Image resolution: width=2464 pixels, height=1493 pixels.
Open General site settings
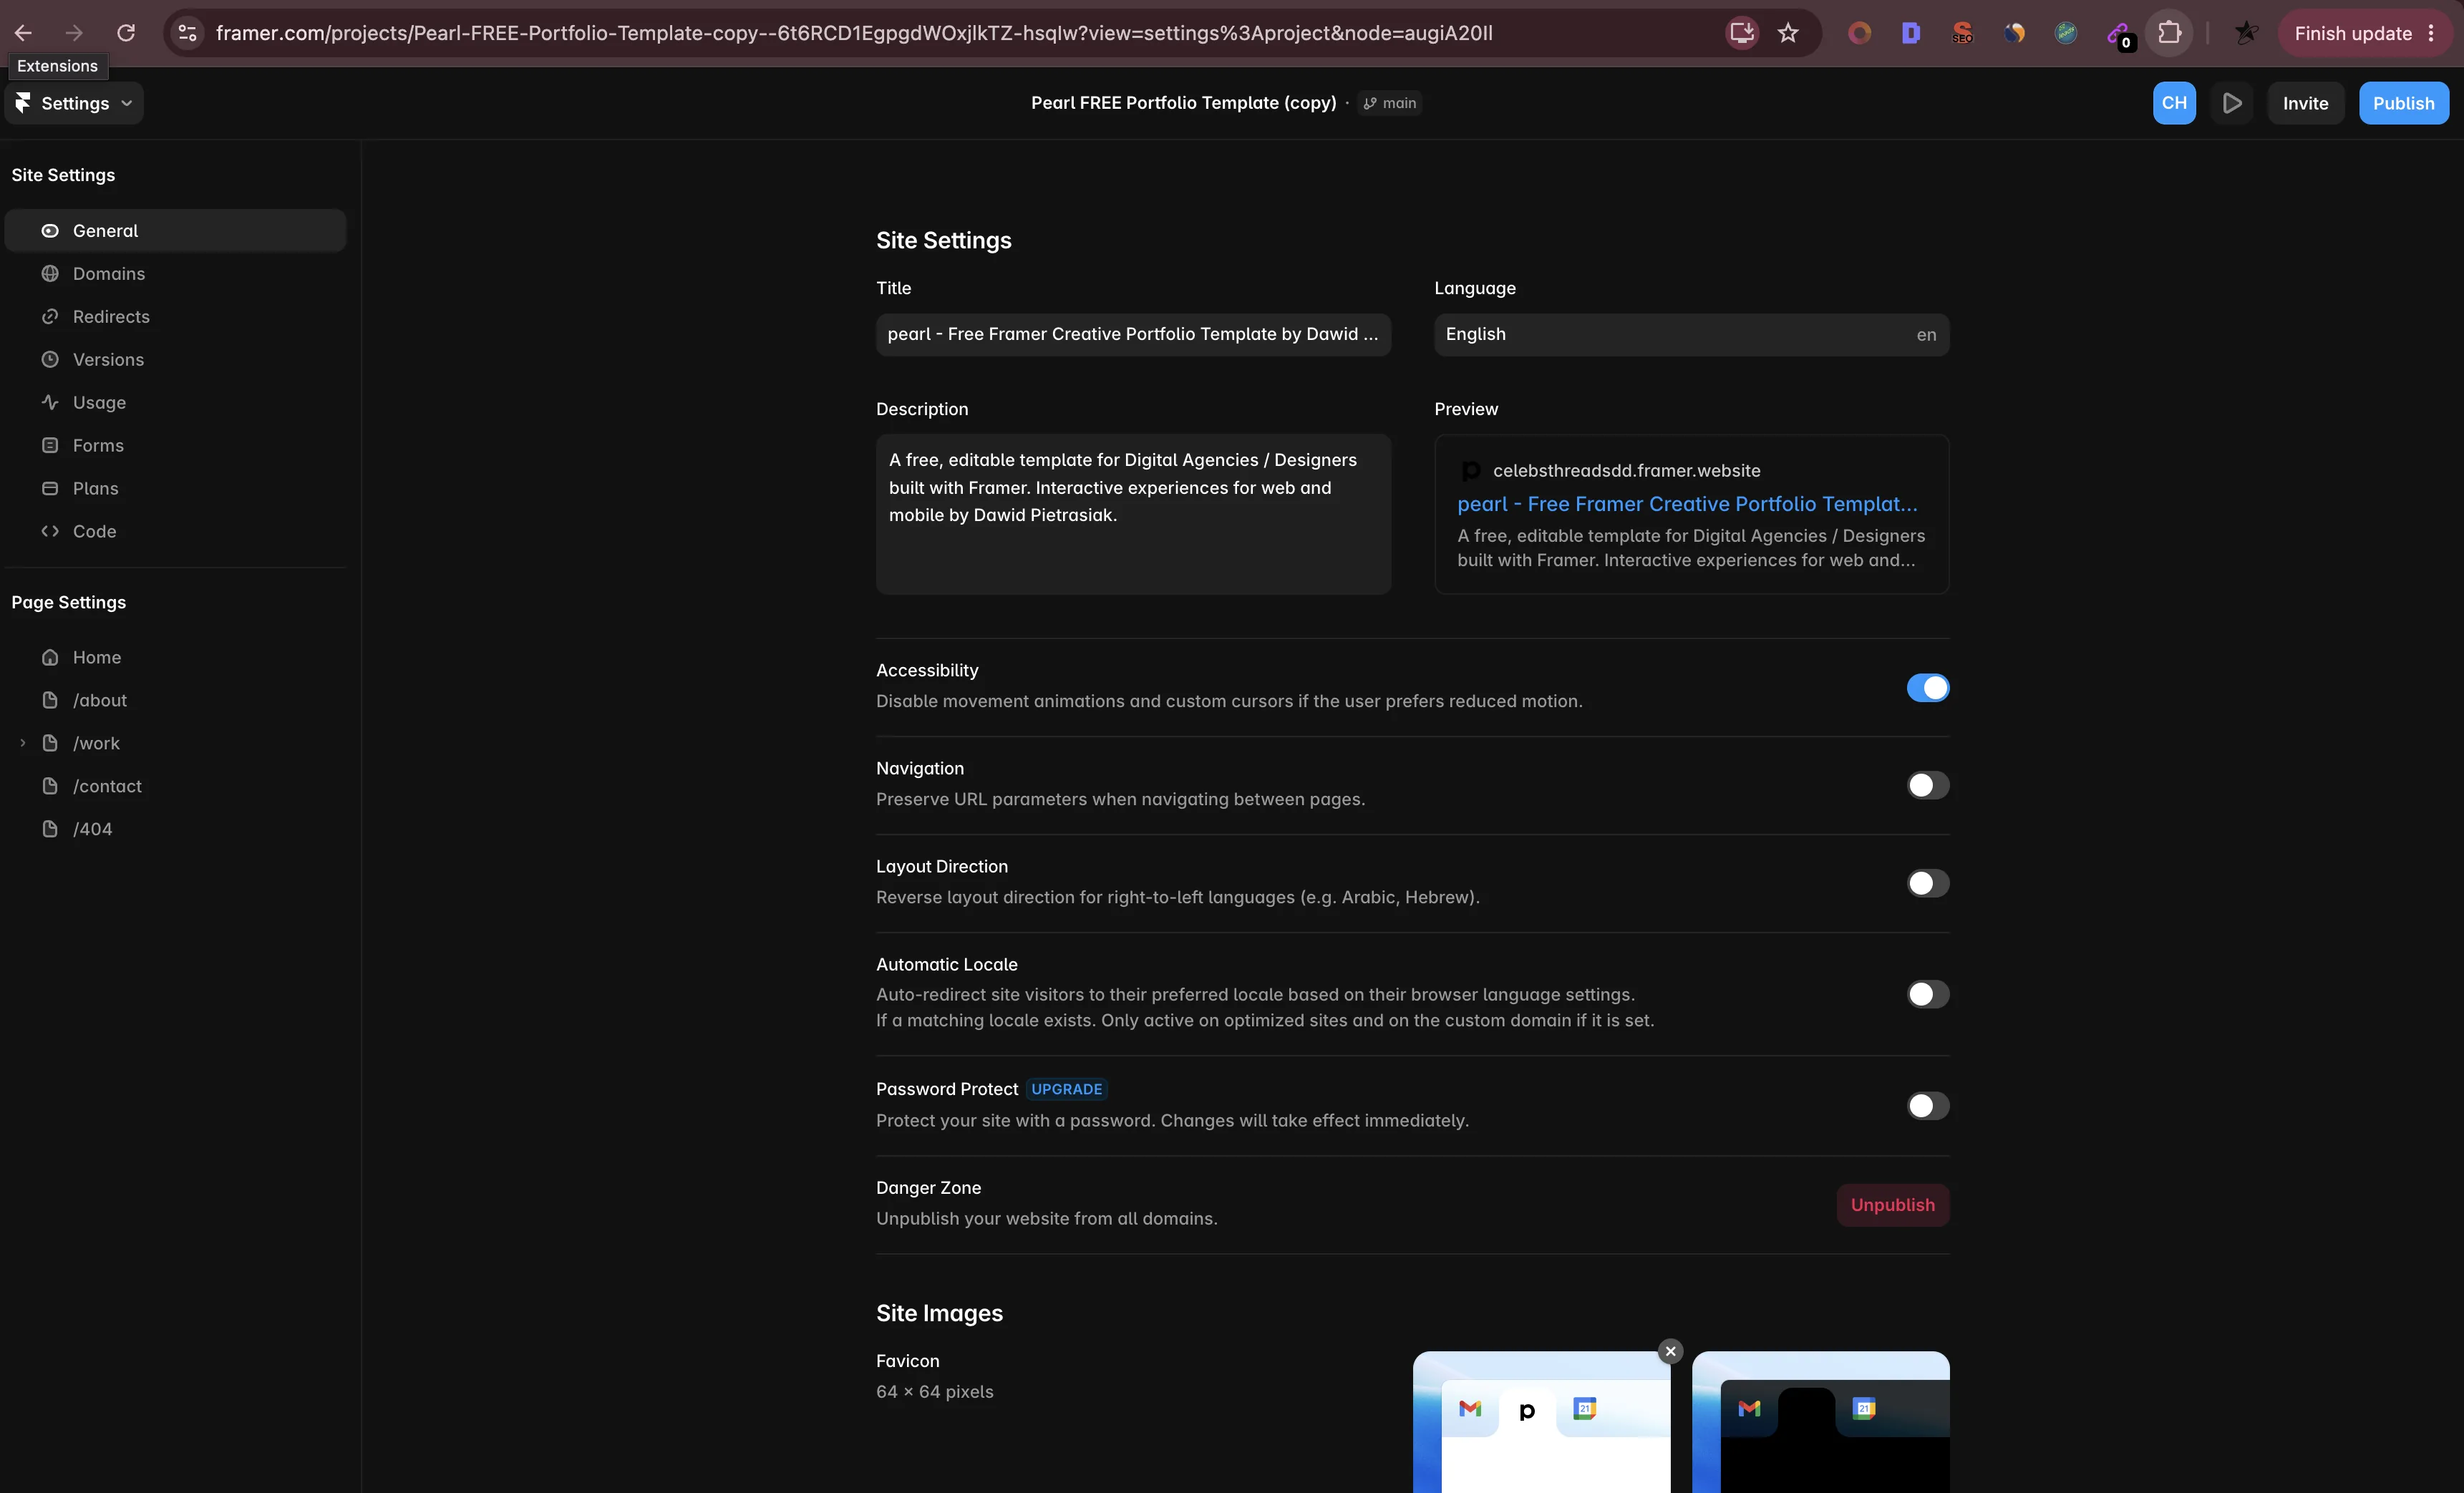point(175,230)
